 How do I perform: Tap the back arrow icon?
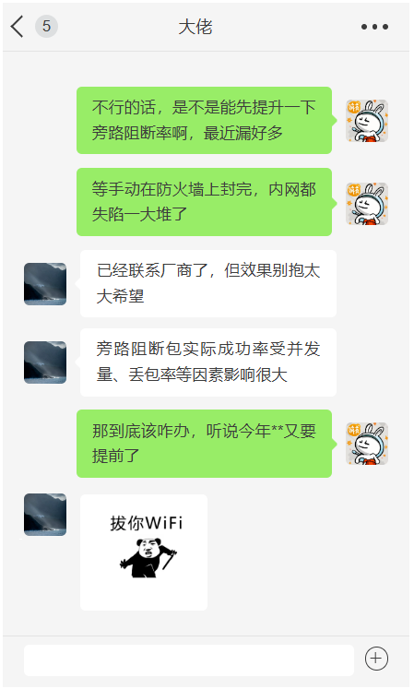(x=17, y=27)
